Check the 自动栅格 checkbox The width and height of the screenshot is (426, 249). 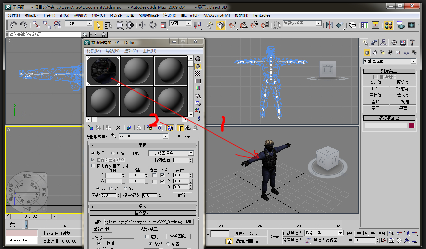(x=375, y=77)
